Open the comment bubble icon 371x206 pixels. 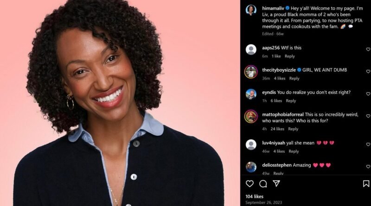(x=263, y=184)
